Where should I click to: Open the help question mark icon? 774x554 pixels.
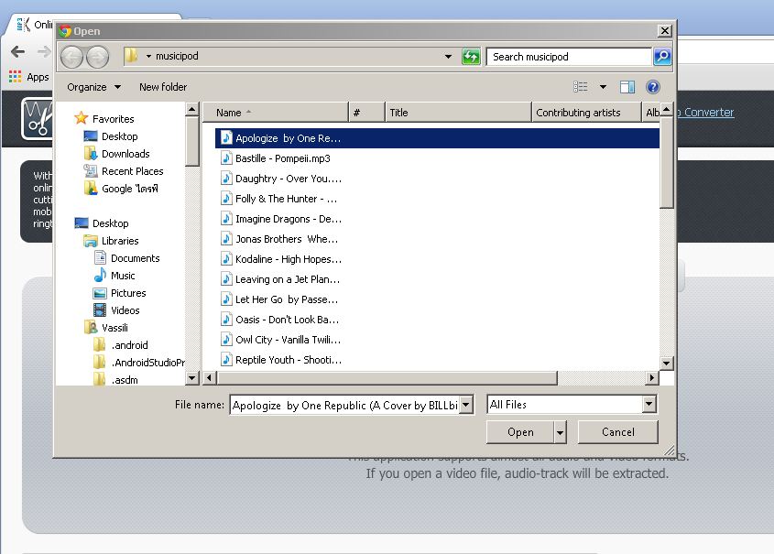(652, 87)
